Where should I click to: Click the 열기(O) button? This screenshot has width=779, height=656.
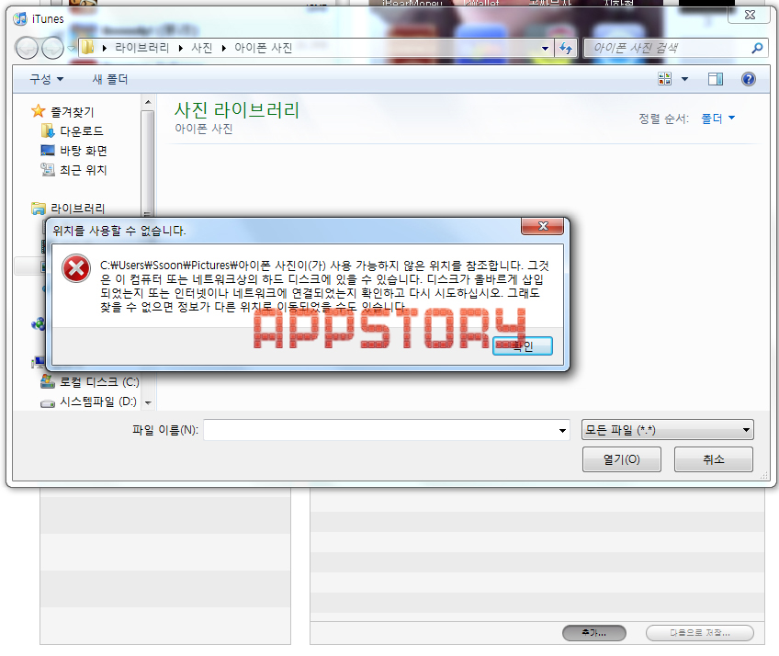(x=622, y=459)
